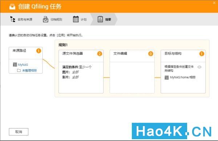The image size is (218, 141).
Task: Close the 创建 Qfiling 任务 dialog
Action: (214, 3)
